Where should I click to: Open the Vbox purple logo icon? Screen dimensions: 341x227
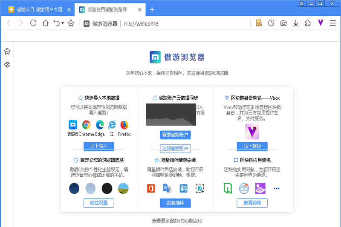(x=252, y=132)
